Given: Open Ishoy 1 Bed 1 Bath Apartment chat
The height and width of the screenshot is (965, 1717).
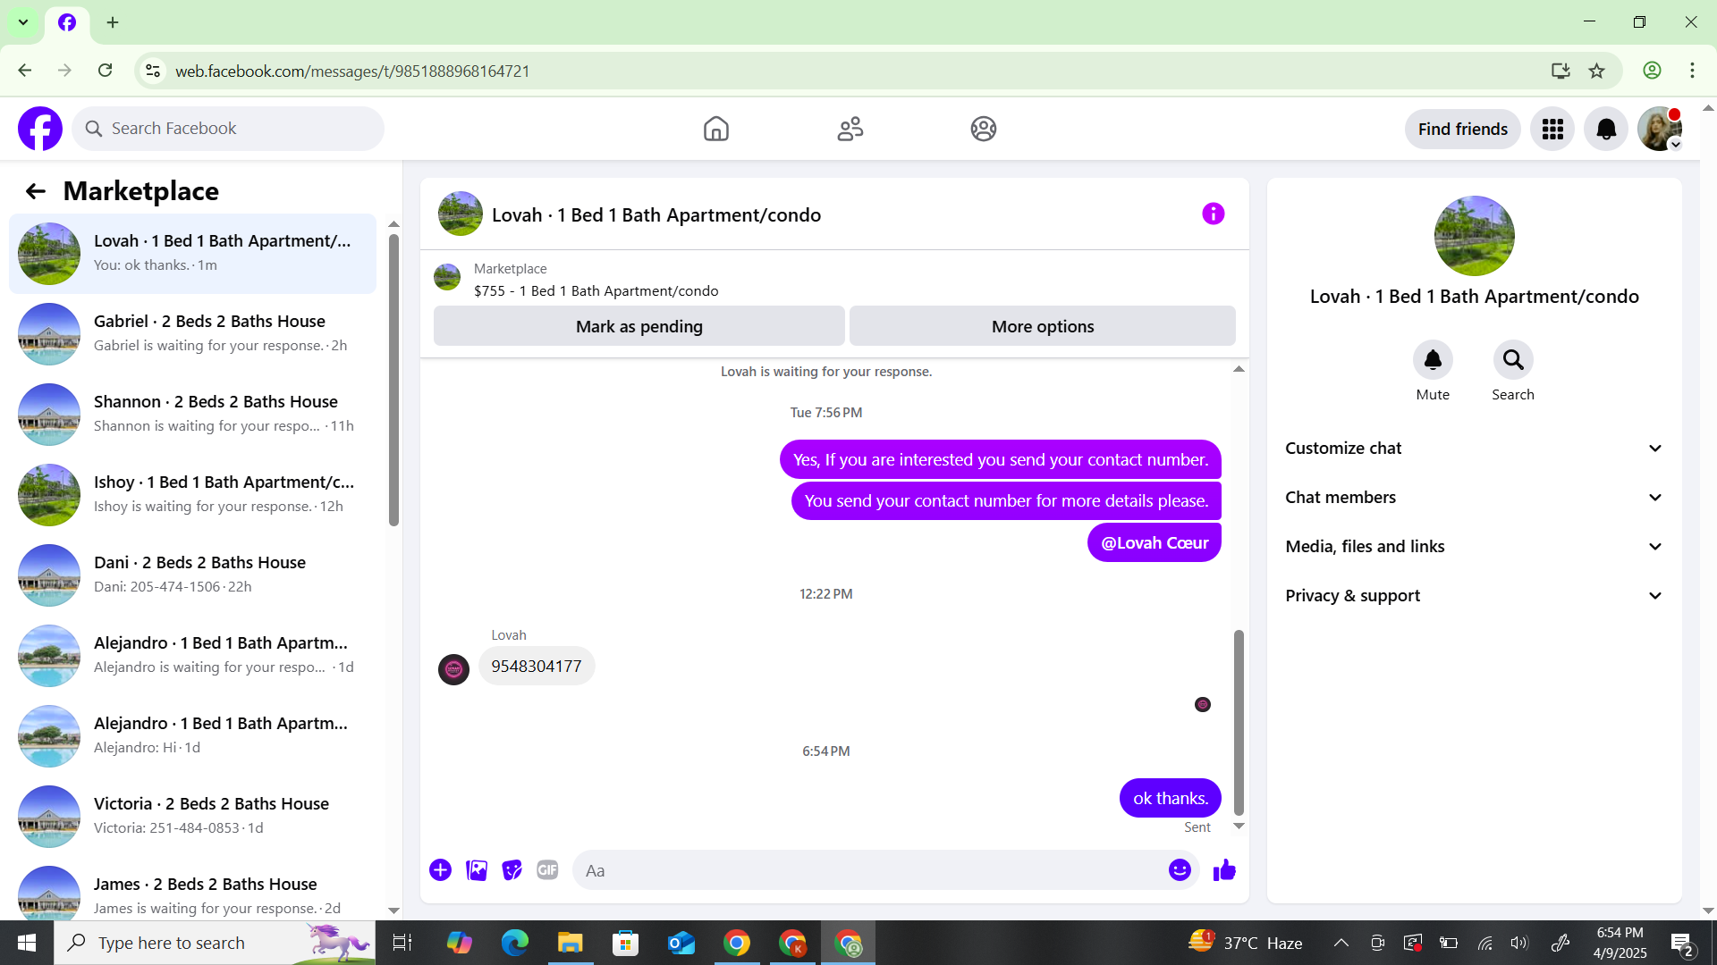Looking at the screenshot, I should (192, 495).
